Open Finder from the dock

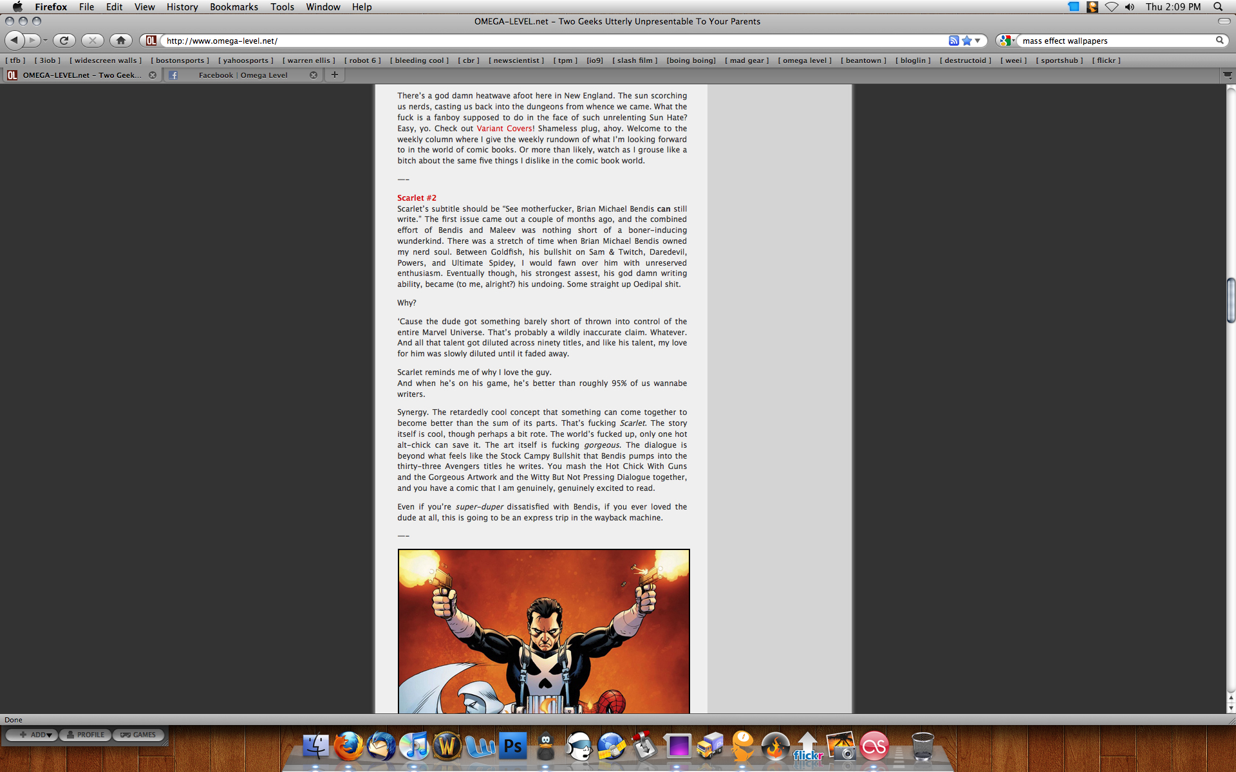(x=315, y=746)
